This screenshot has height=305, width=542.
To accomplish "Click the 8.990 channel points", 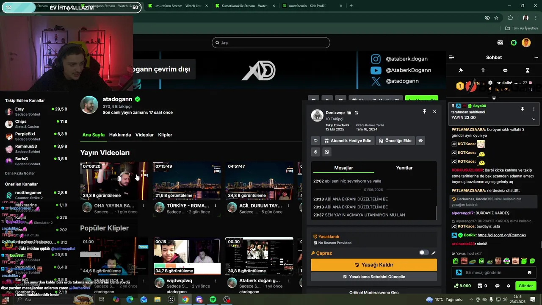I will click(x=462, y=286).
